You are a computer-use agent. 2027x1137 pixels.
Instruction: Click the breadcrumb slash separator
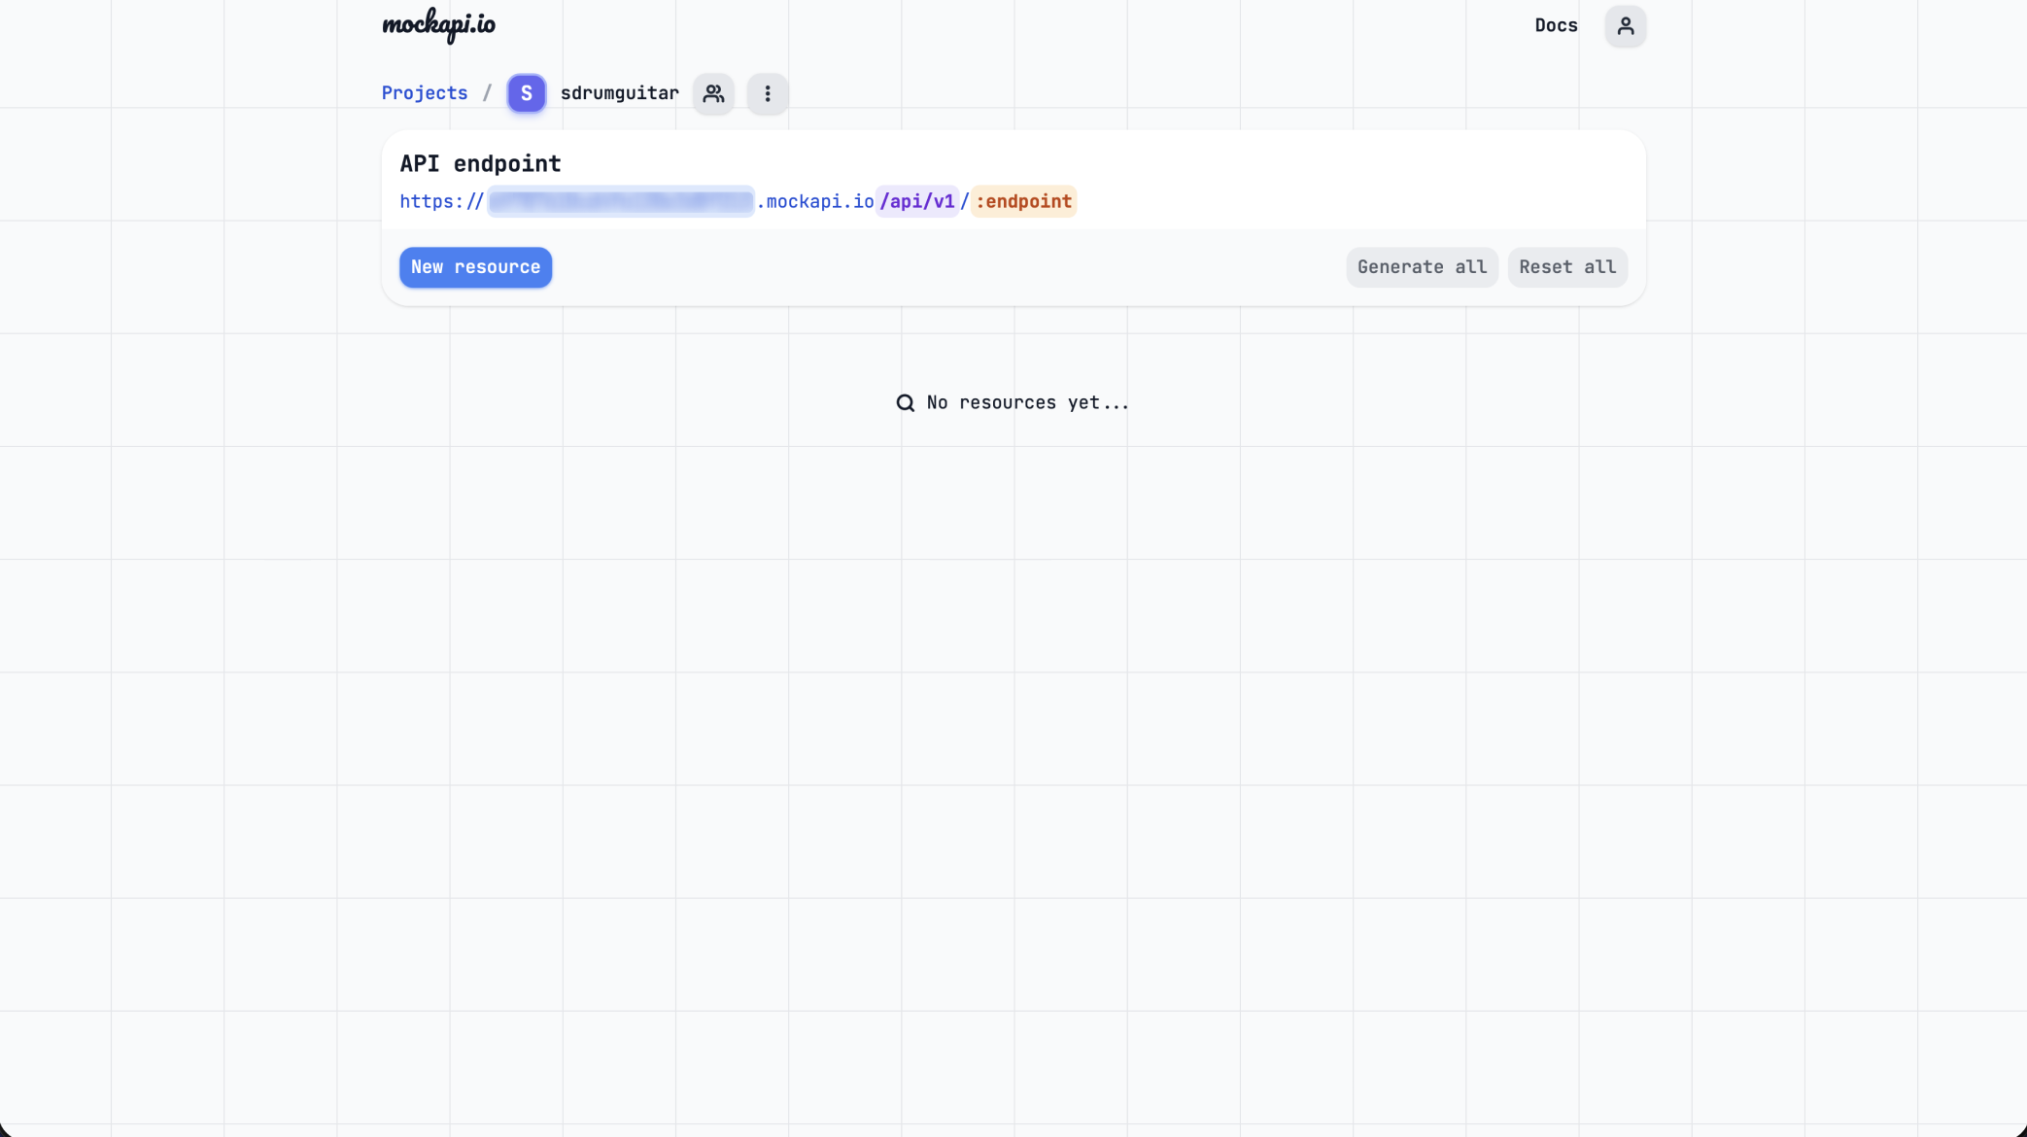point(487,93)
